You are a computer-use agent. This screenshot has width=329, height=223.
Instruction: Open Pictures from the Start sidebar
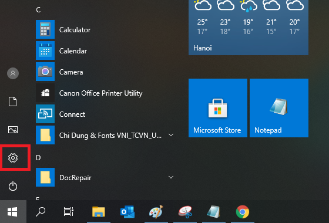[x=13, y=130]
